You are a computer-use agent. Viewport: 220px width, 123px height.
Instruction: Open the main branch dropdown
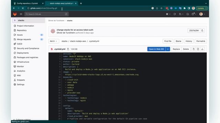coord(54,41)
